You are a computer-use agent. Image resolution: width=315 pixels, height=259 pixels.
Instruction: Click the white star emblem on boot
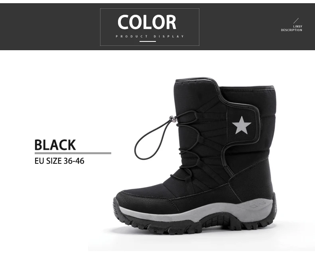click(242, 125)
